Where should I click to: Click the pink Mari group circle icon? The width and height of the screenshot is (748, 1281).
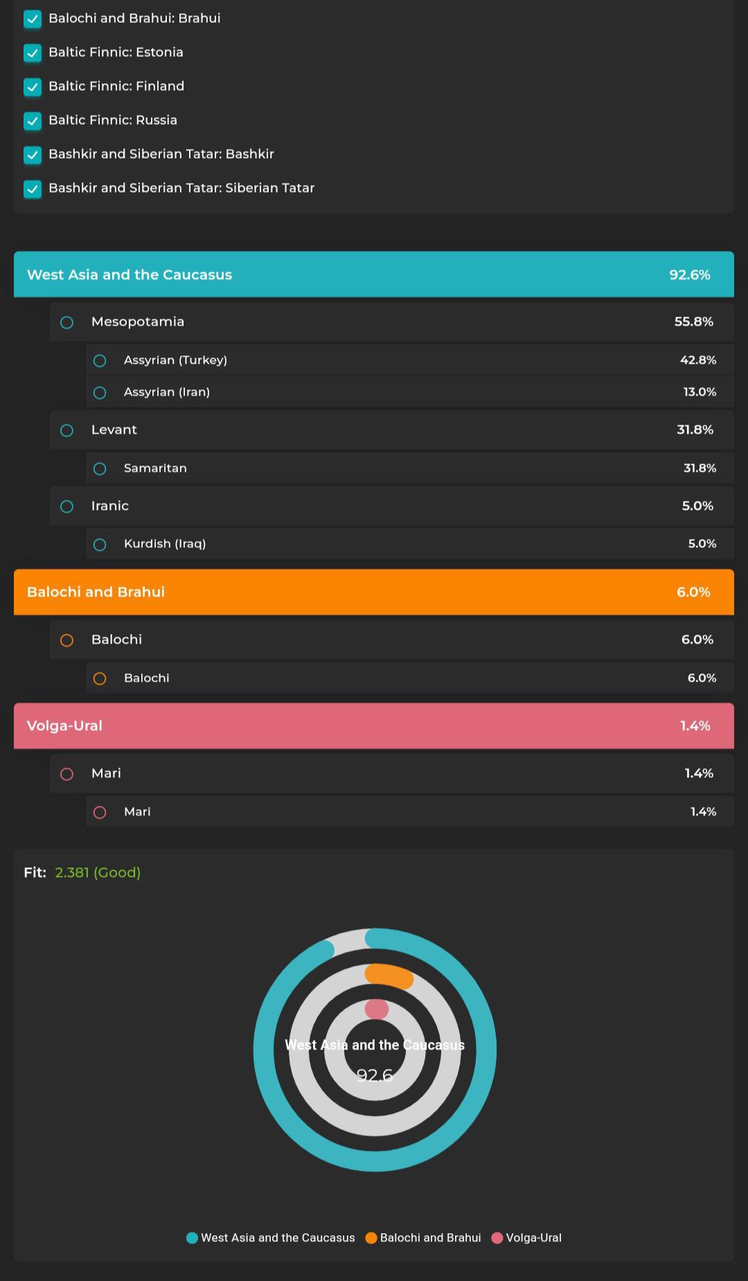(66, 774)
